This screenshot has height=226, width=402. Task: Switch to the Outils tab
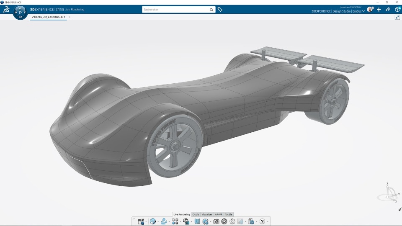pos(196,214)
